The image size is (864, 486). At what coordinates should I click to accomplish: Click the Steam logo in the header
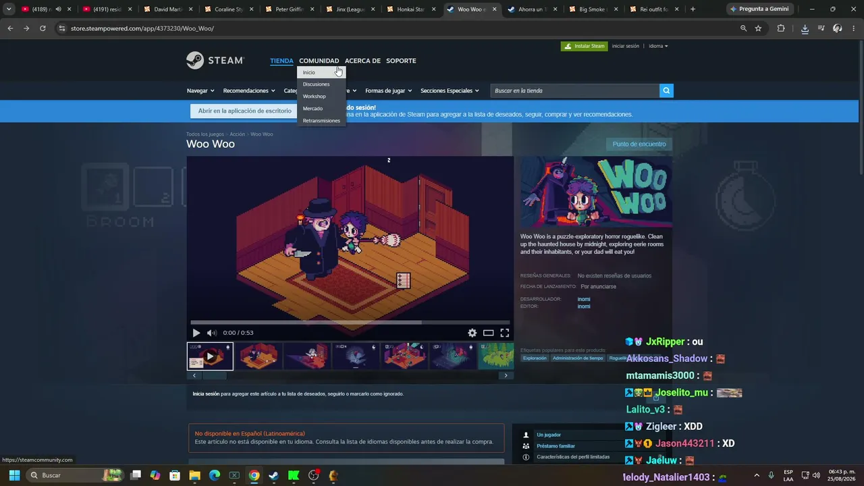click(215, 60)
